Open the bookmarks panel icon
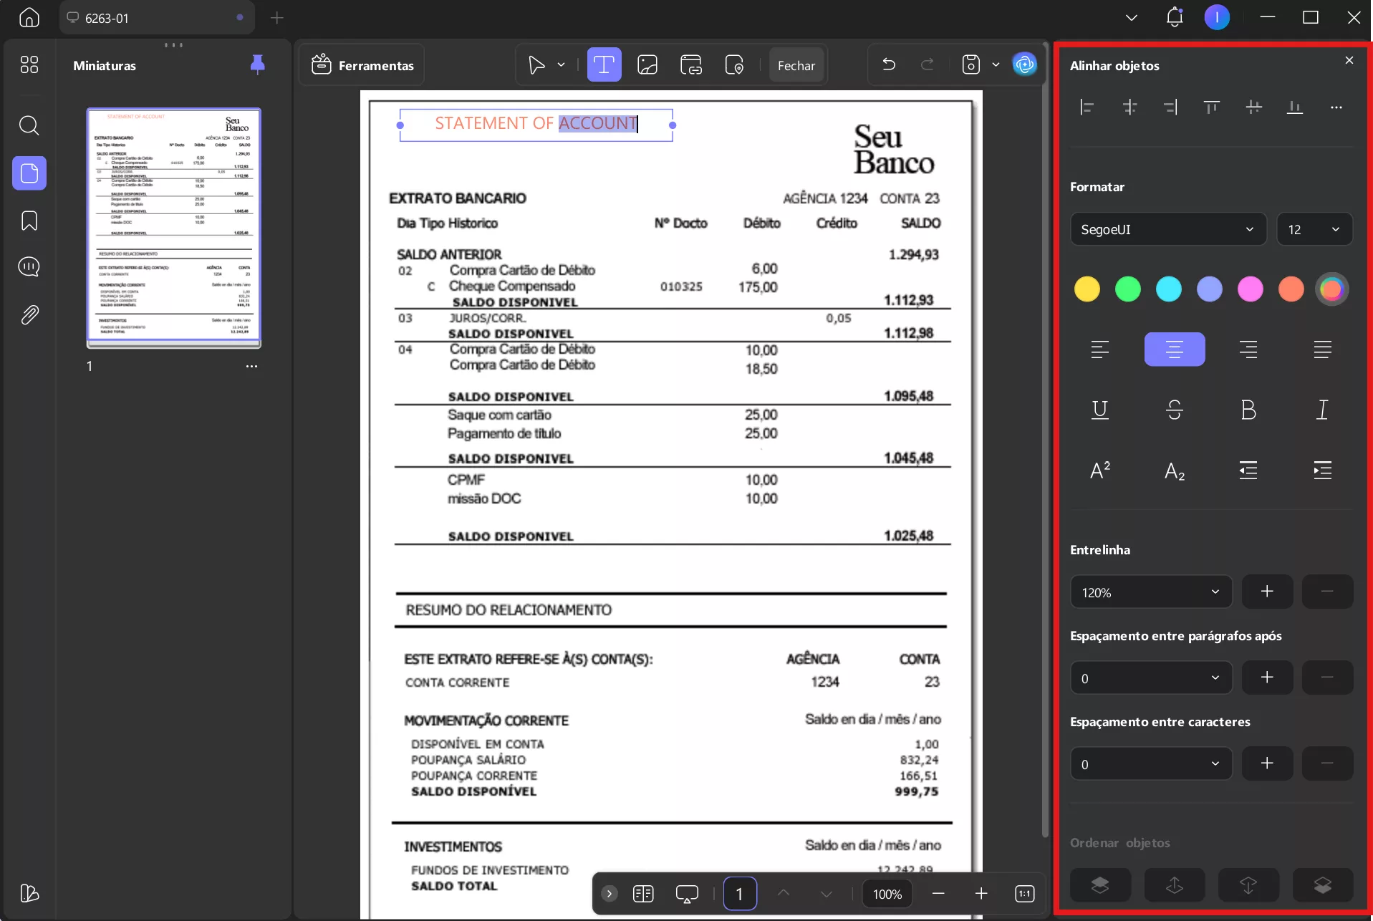This screenshot has width=1373, height=921. [x=29, y=221]
